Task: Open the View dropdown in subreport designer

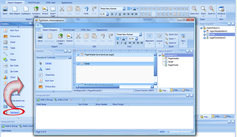Action: [183, 39]
